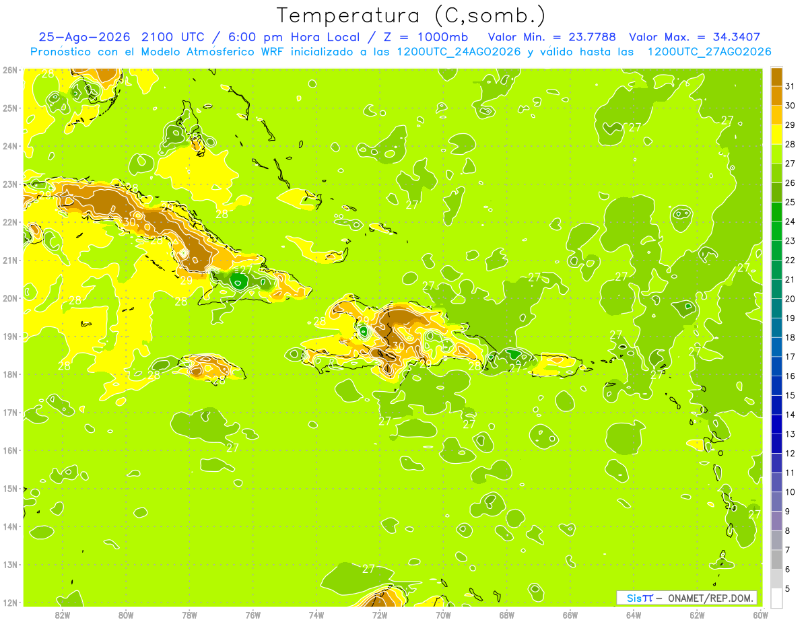Click the 20N latitude axis label
The width and height of the screenshot is (808, 624).
[9, 298]
